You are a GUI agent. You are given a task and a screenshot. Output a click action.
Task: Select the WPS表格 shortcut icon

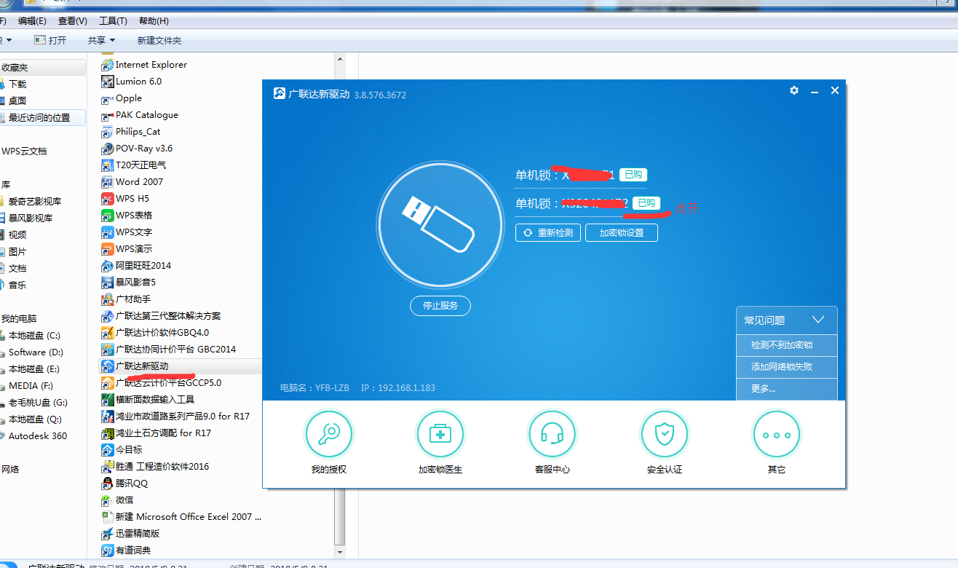108,216
